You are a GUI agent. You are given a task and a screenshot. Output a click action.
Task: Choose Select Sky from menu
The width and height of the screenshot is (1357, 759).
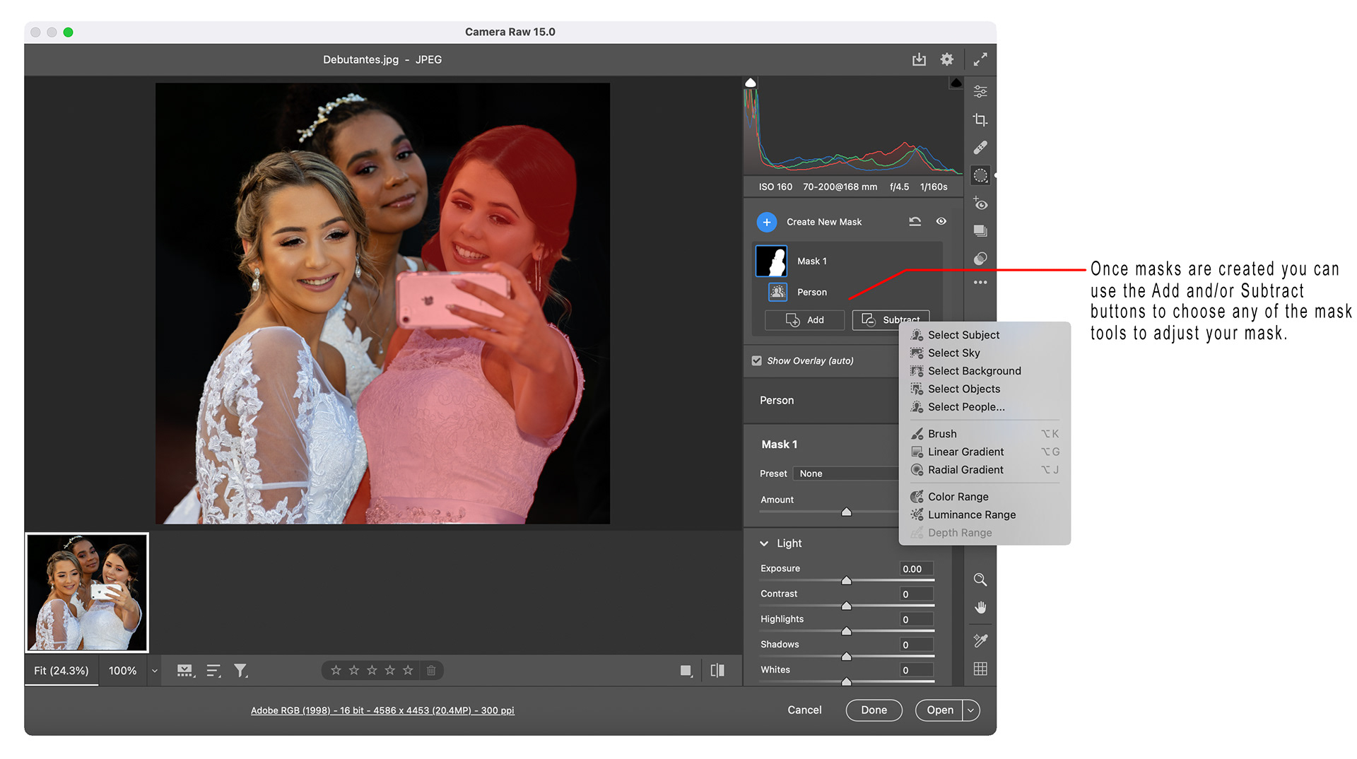[x=953, y=353]
